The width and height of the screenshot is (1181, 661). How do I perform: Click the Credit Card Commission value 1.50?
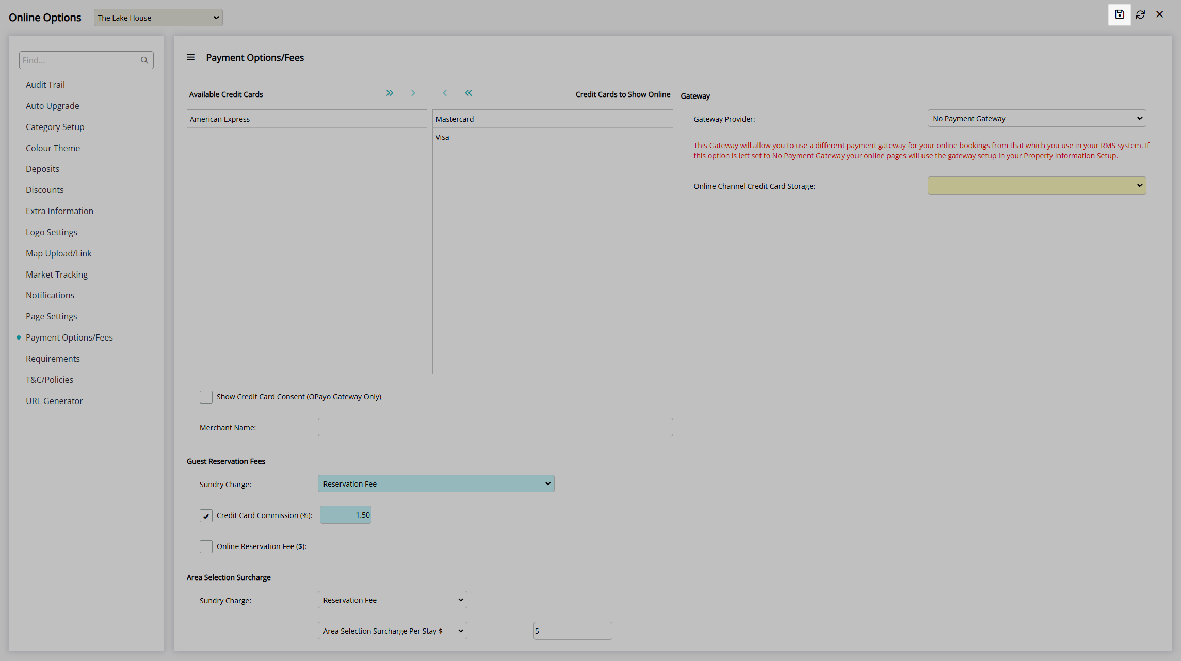(x=345, y=514)
